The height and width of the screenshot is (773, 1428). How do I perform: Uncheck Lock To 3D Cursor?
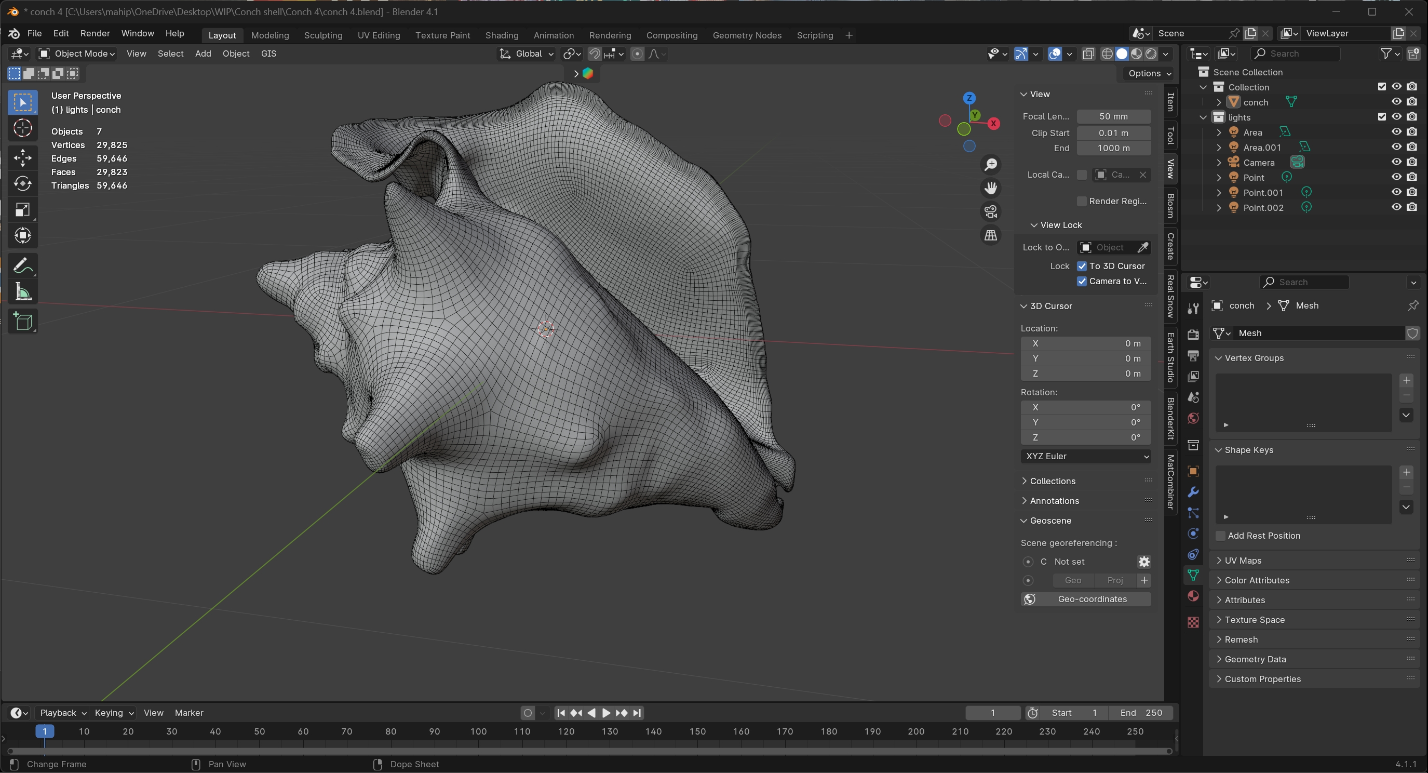[1082, 266]
